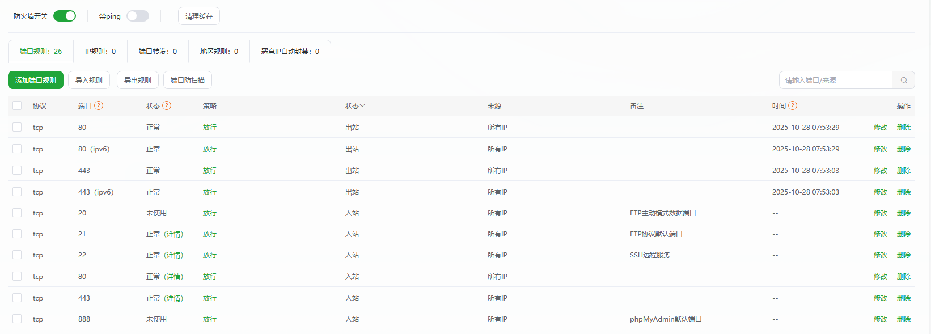Click 删除 for the port 21 row
The height and width of the screenshot is (334, 931).
click(904, 234)
